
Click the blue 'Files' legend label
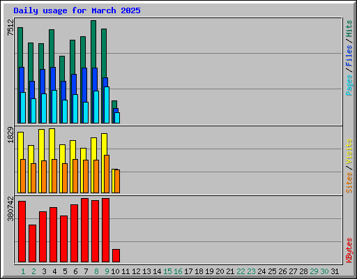[349, 55]
